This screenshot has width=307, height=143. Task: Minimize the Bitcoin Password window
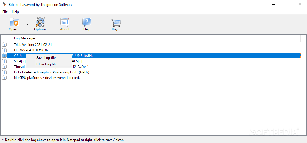pos(274,4)
